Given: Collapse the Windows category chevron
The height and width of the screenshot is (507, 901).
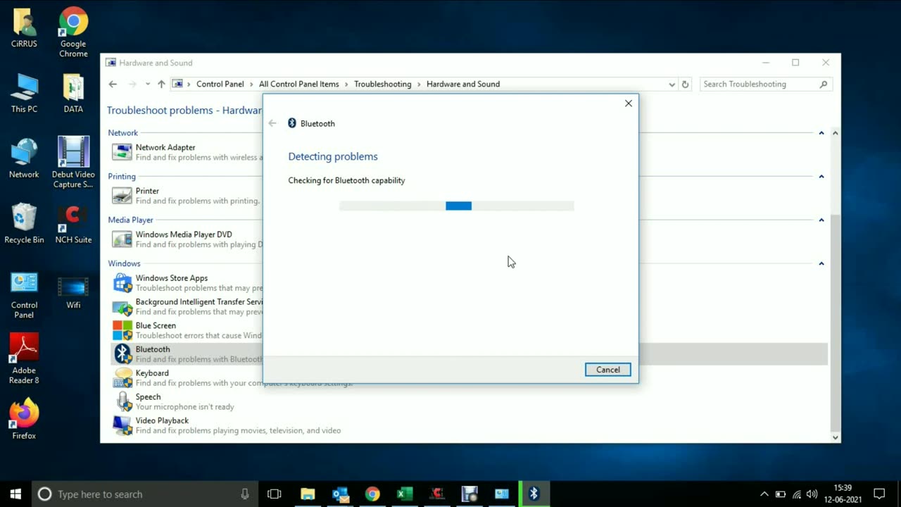Looking at the screenshot, I should [821, 263].
